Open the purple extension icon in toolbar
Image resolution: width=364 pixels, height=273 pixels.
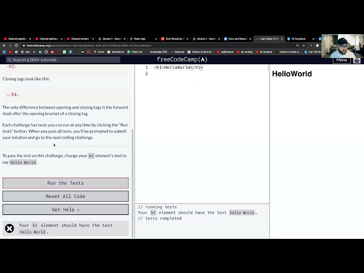[311, 45]
